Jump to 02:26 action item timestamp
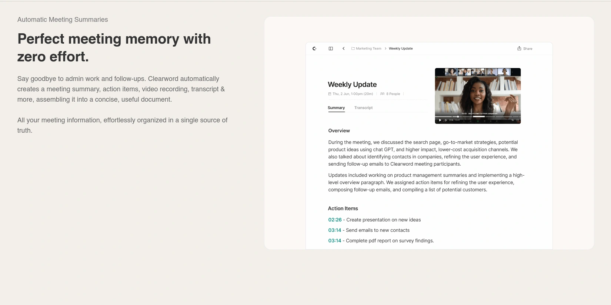Viewport: 611px width, 305px height. (x=335, y=220)
